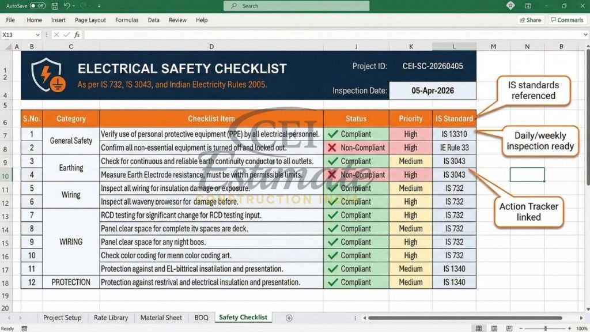590x332 pixels.
Task: Switch to the Rate Library sheet tab
Action: pyautogui.click(x=111, y=318)
